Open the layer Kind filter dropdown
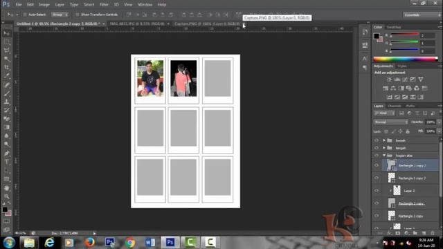 pyautogui.click(x=384, y=113)
